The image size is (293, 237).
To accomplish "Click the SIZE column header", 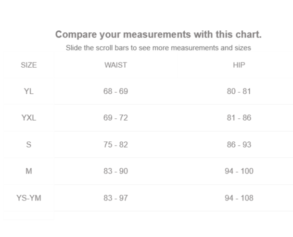I will click(x=29, y=65).
